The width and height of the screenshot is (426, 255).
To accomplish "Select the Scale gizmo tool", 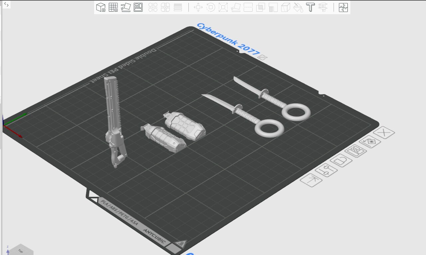I will coord(223,7).
